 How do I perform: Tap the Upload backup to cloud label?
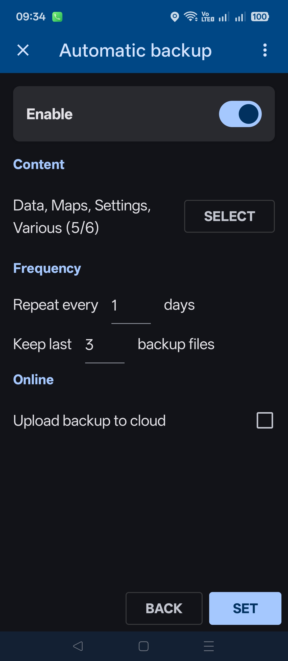tap(89, 420)
